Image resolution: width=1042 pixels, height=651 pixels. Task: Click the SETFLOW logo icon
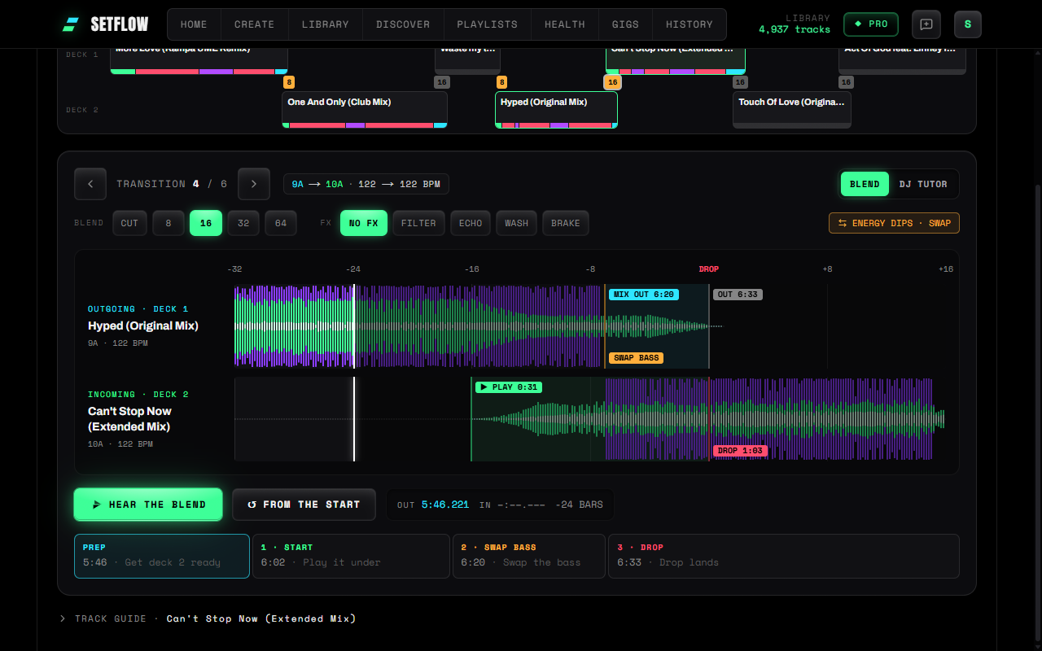click(x=71, y=24)
